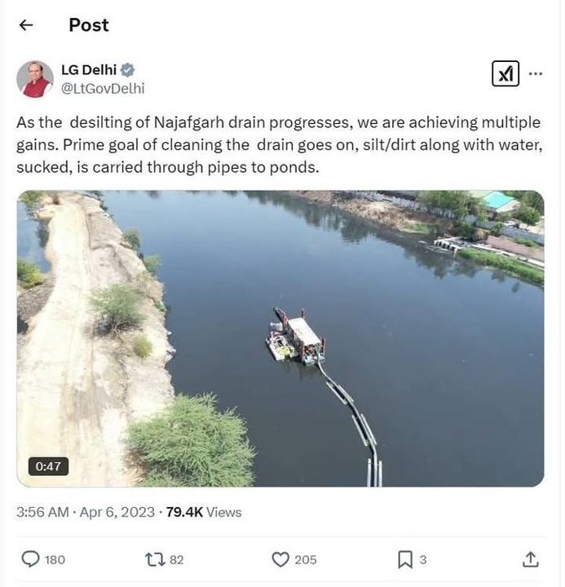Viewport: 565px width, 587px height.
Task: Click the 82 reposts count
Action: pos(177,559)
